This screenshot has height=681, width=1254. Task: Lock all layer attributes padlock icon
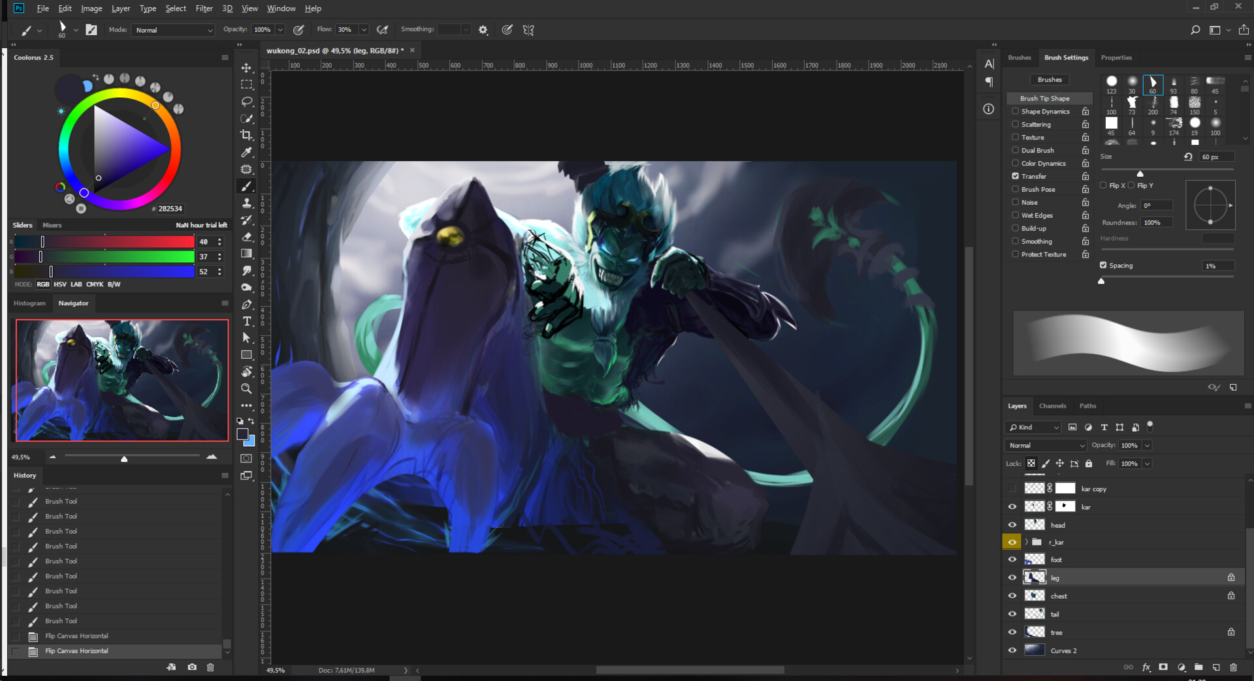pyautogui.click(x=1089, y=464)
